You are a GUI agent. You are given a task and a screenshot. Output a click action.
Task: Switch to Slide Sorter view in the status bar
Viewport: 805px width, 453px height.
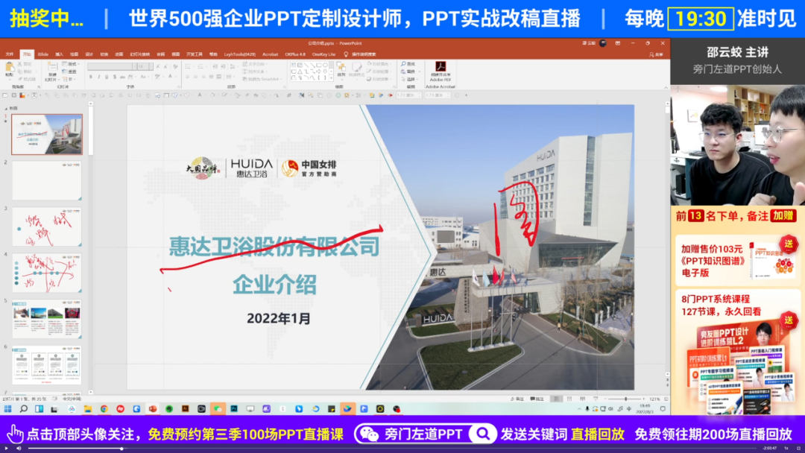coord(569,399)
